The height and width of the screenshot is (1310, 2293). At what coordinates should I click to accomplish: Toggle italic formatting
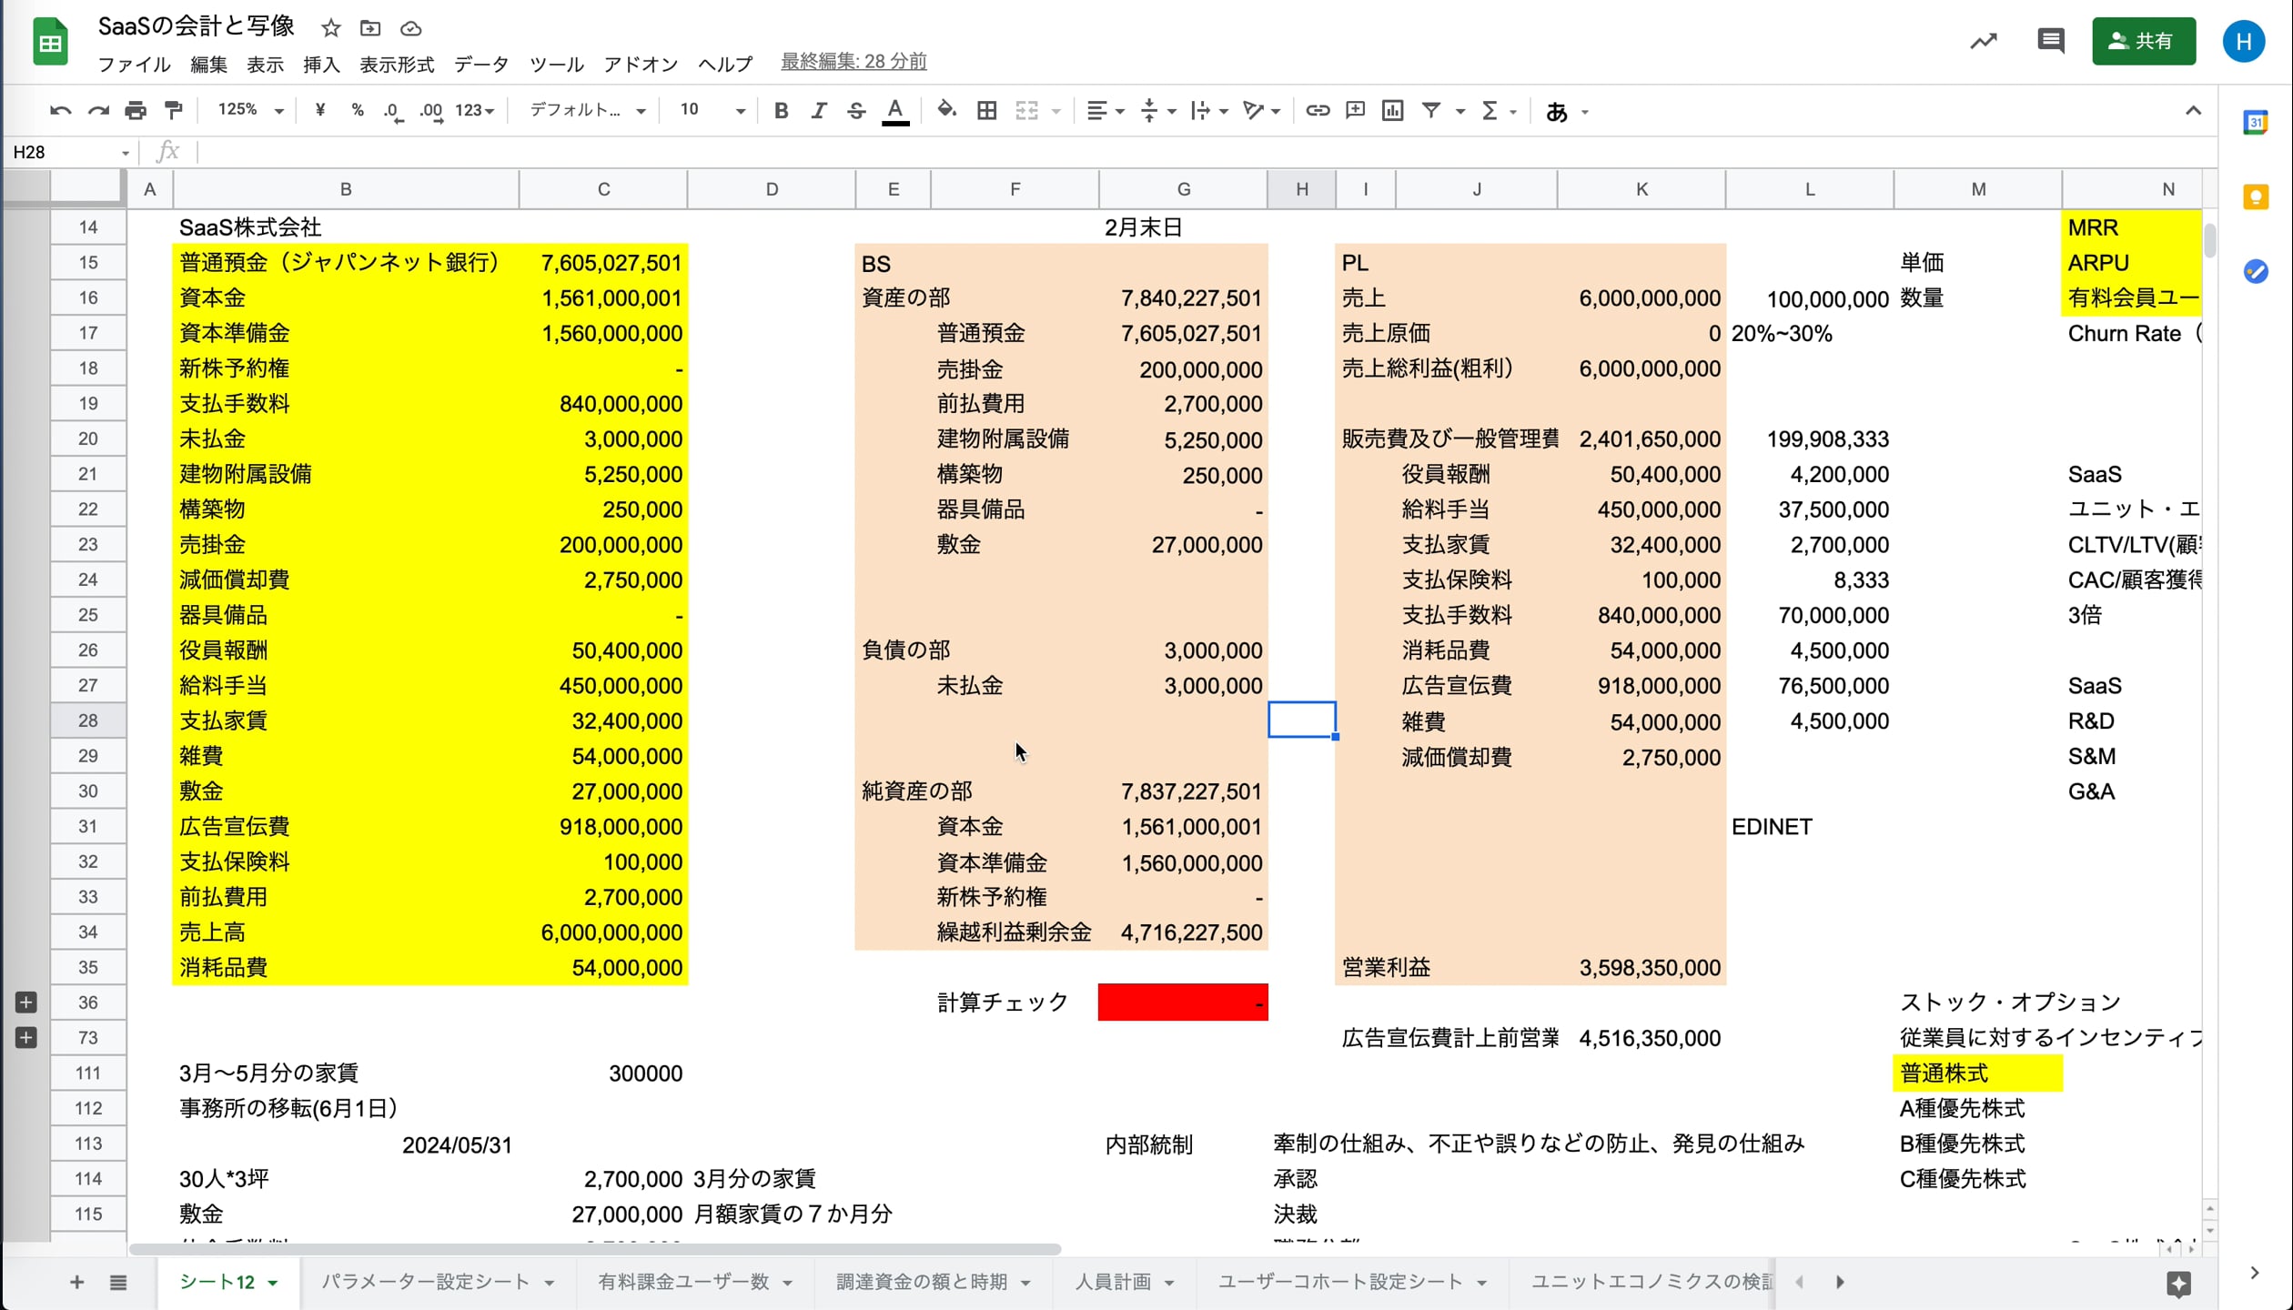(818, 111)
